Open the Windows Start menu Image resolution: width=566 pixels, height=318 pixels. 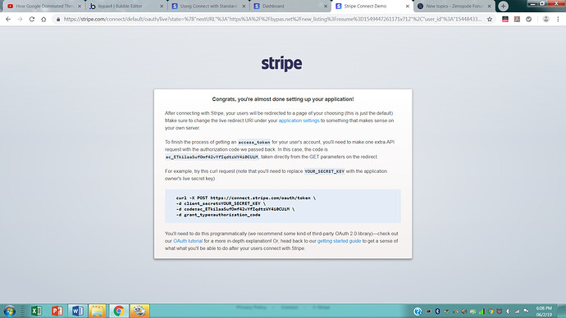coord(9,311)
